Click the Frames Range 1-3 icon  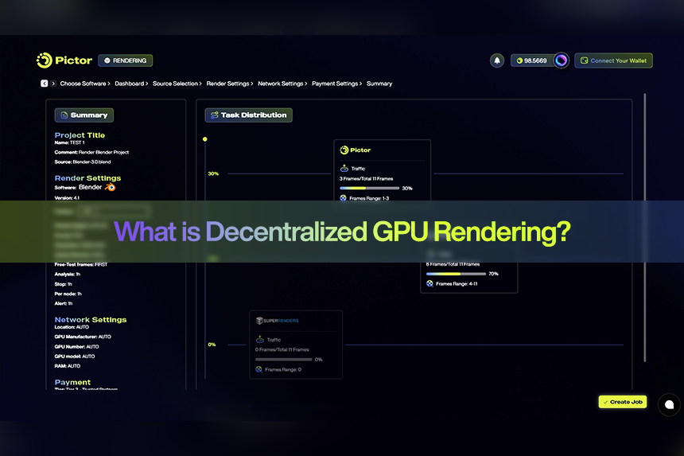point(344,198)
